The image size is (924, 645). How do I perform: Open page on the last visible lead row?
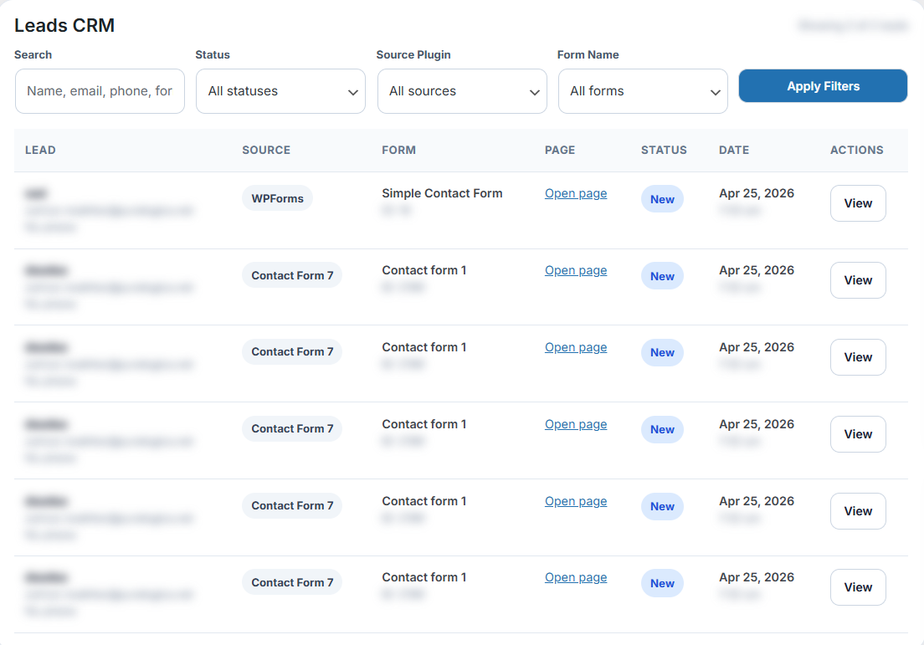pos(576,577)
